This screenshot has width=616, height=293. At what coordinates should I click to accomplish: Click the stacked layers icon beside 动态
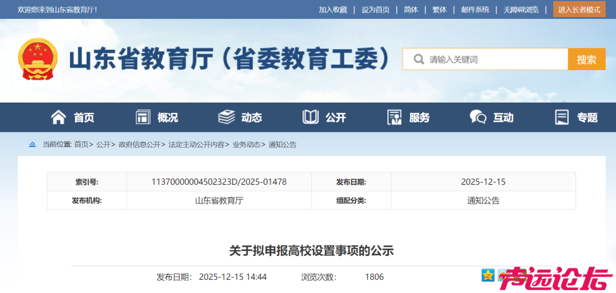(x=226, y=117)
